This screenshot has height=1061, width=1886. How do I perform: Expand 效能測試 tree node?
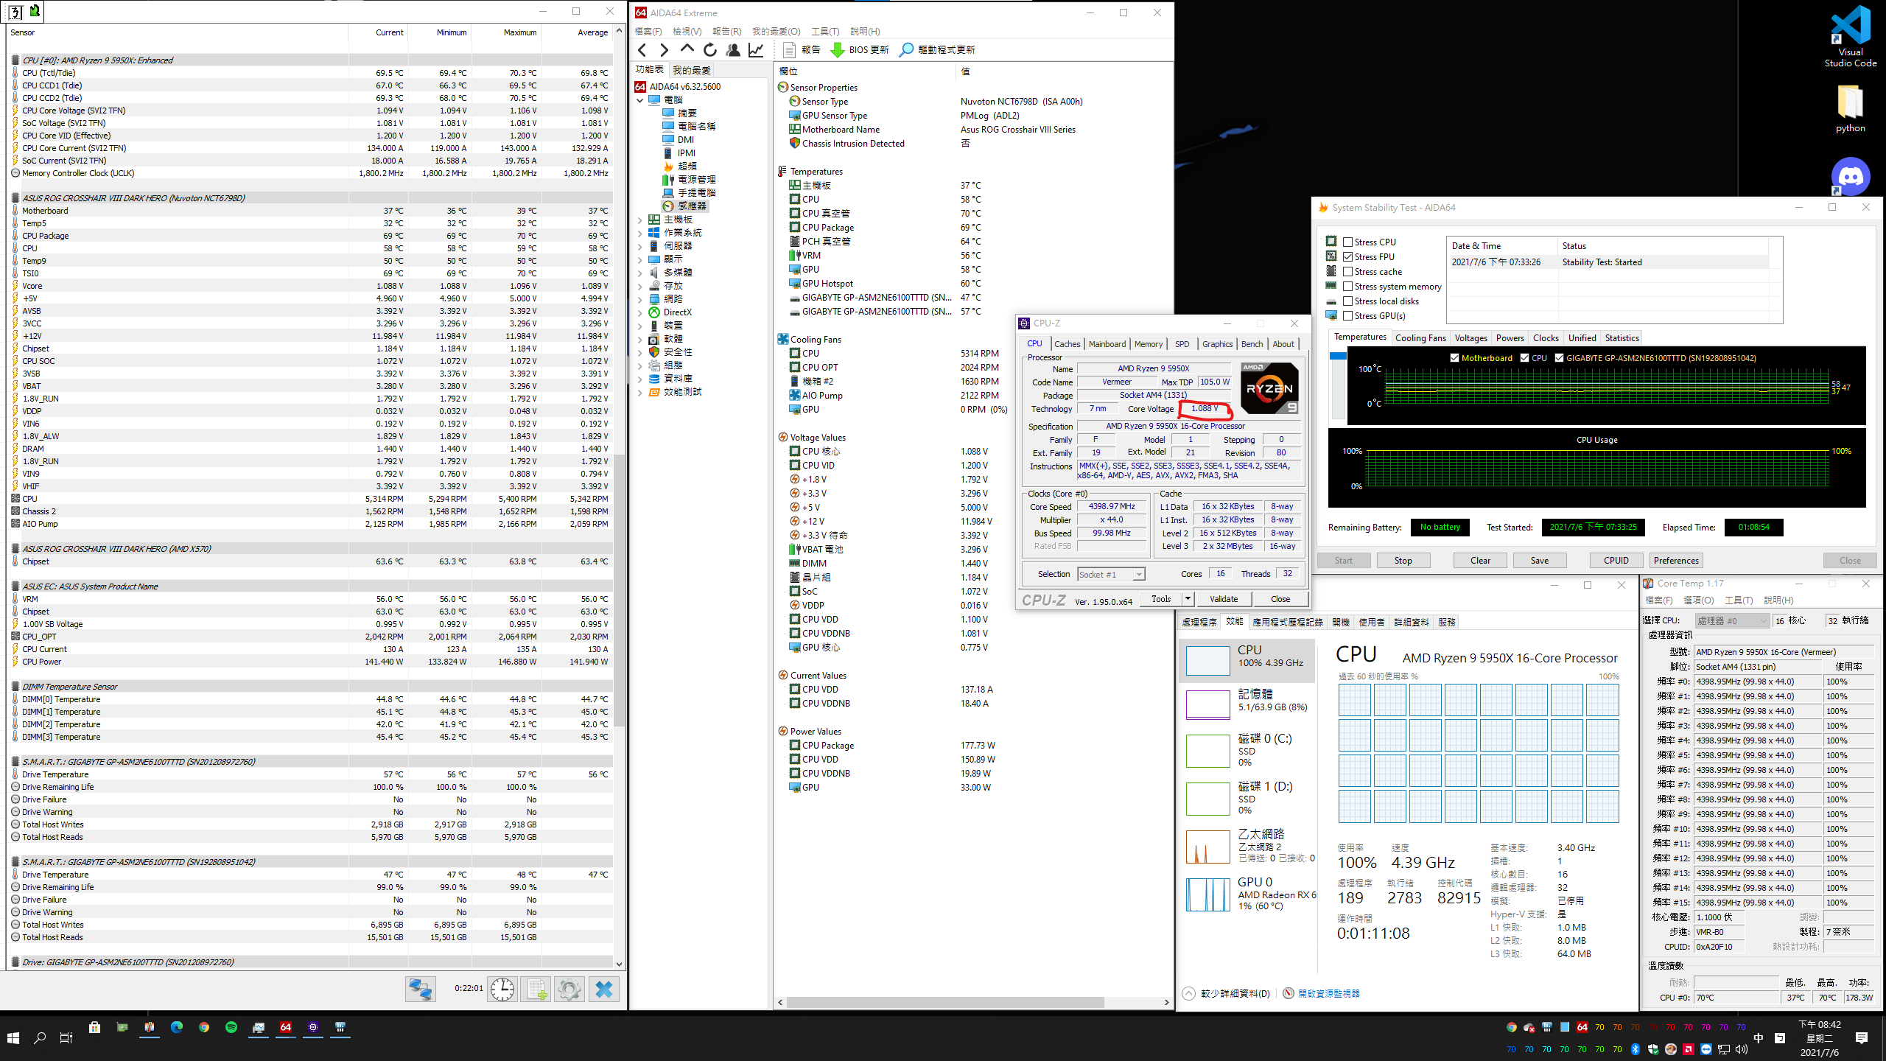(640, 392)
